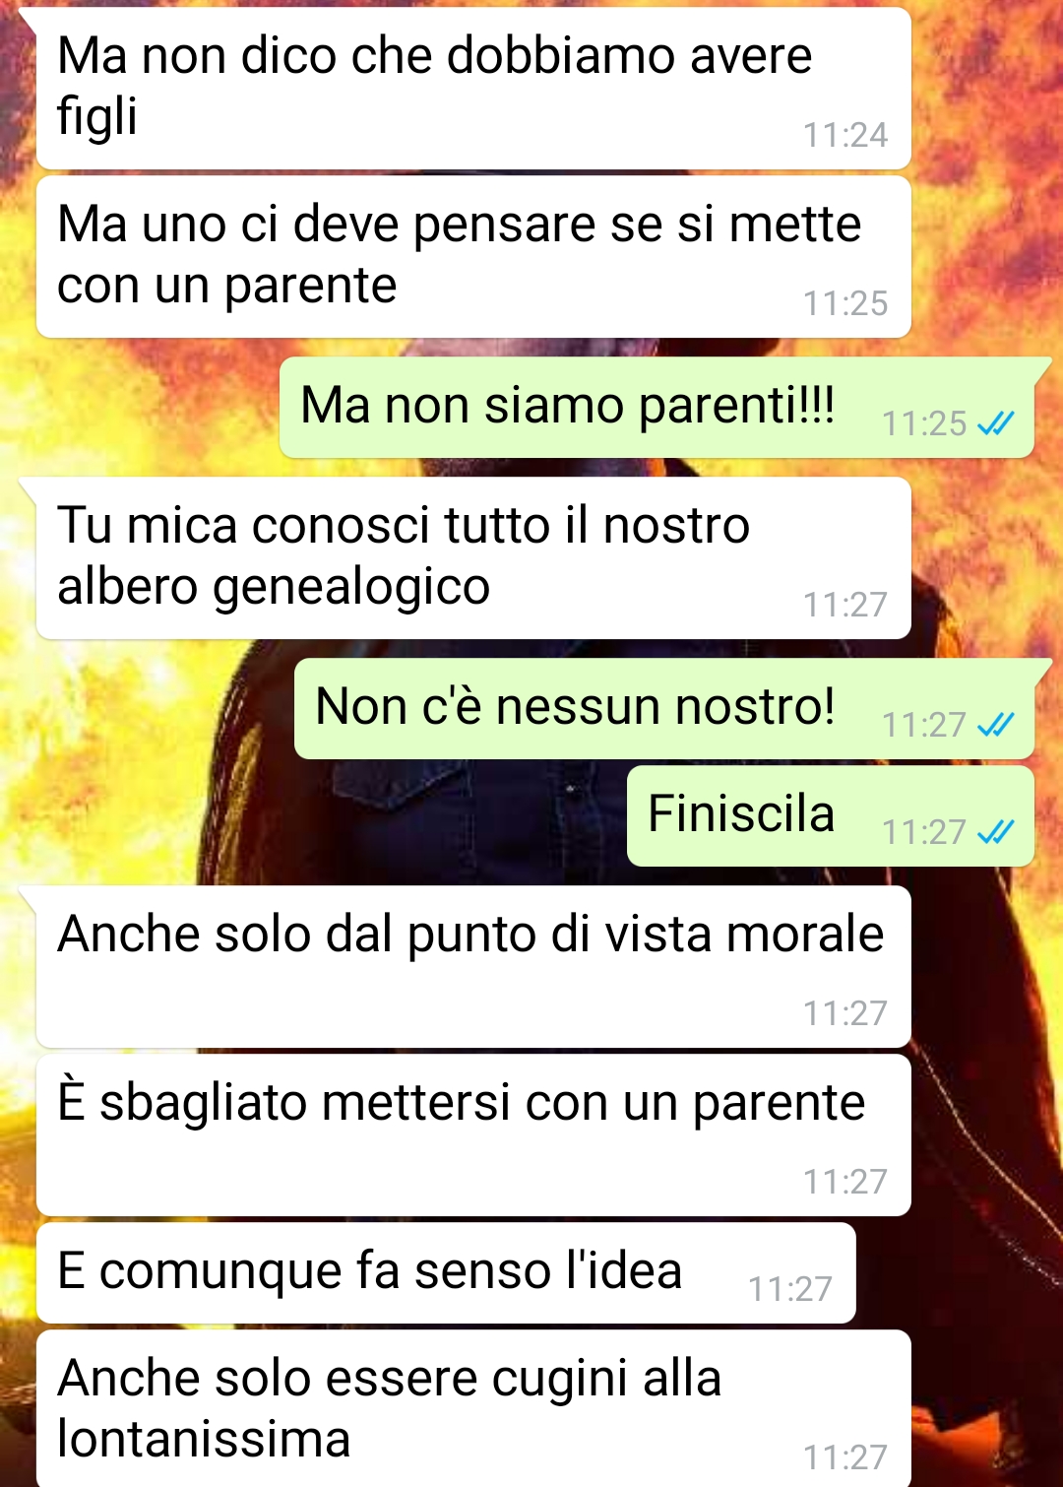Tap 'E comunque fa senso l'idea' message
The image size is (1063, 1487).
point(446,1273)
